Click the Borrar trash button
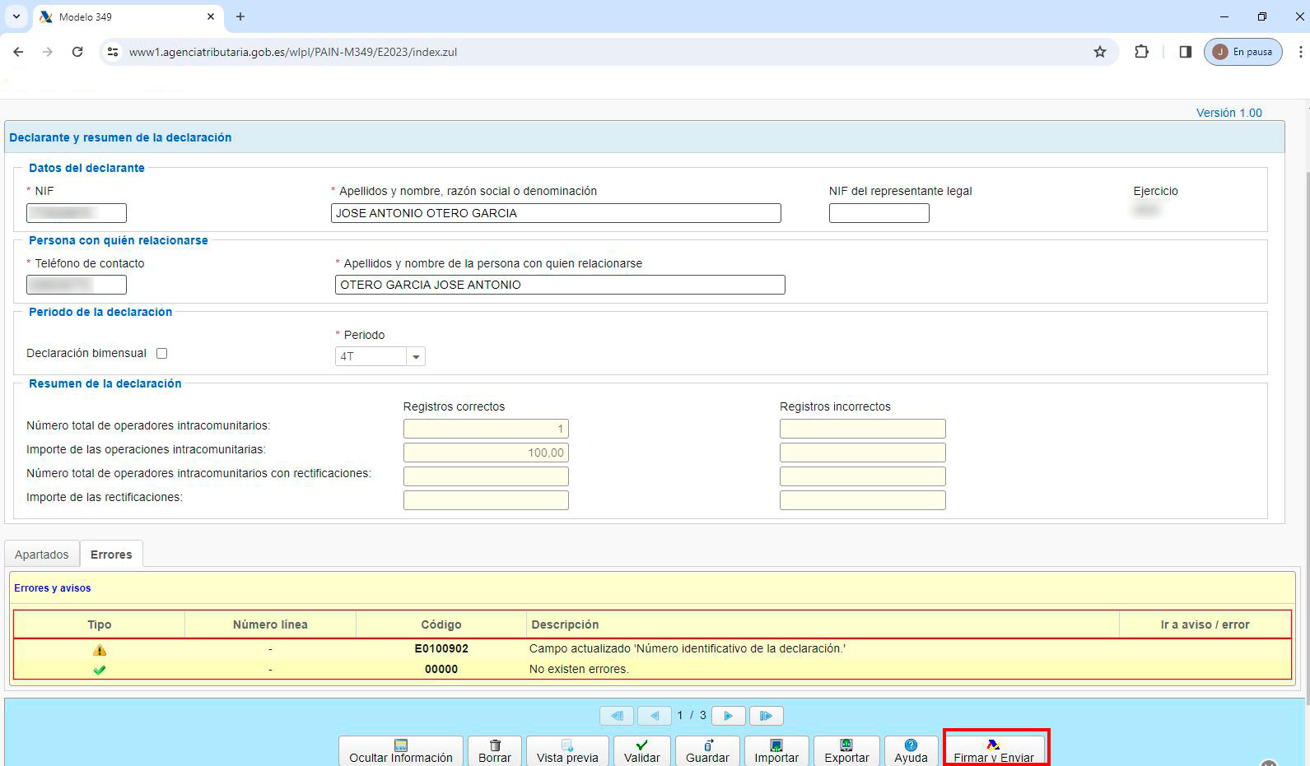The height and width of the screenshot is (766, 1310). tap(495, 750)
